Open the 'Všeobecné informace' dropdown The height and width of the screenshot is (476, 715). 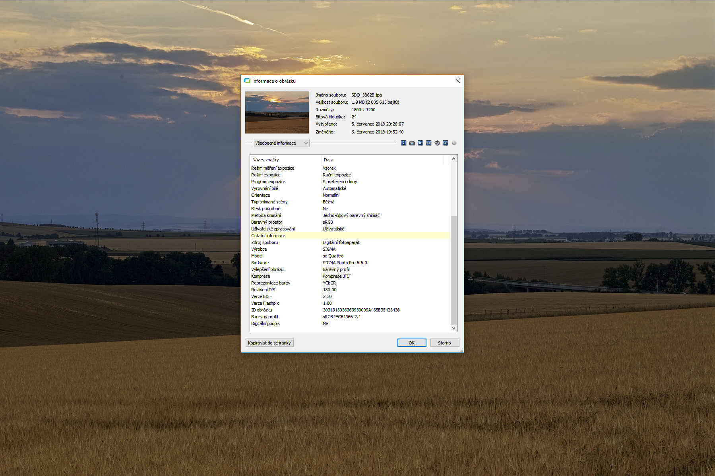pos(281,143)
